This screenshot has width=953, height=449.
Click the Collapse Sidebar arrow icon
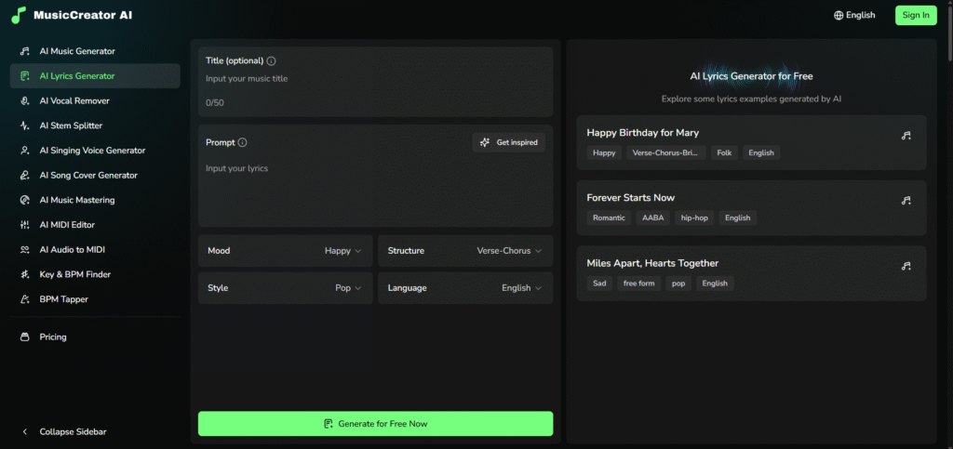pyautogui.click(x=25, y=432)
